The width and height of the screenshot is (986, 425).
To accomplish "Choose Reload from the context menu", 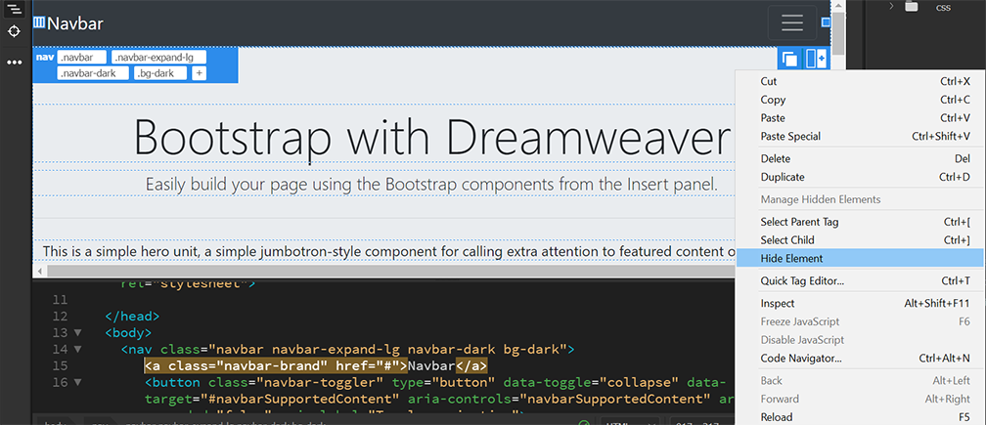I will (x=859, y=417).
